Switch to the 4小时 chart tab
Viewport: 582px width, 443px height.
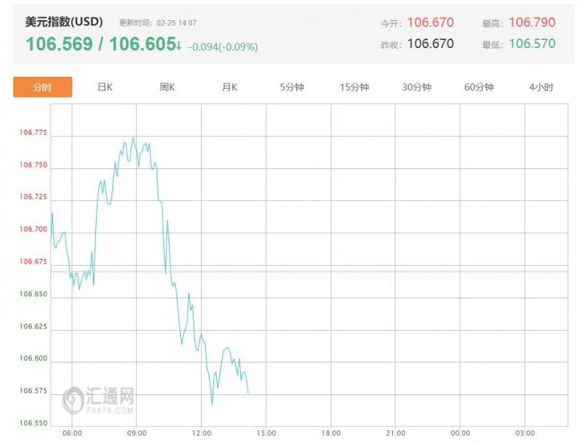(x=541, y=87)
